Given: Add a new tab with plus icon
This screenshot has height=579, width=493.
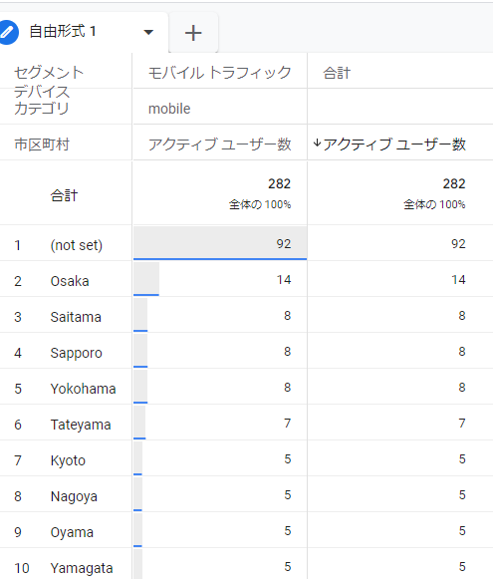Looking at the screenshot, I should click(193, 33).
